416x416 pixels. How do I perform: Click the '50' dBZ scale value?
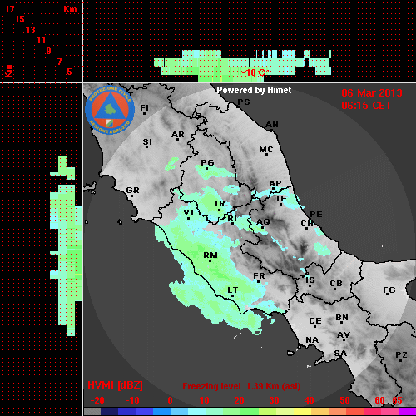coord(344,400)
